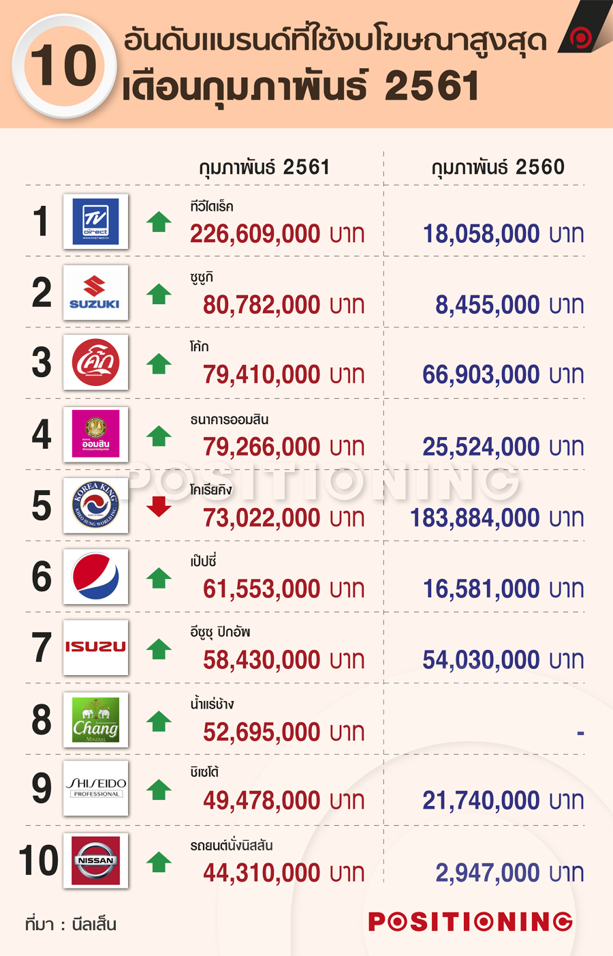Click the Coca-Cola red circle logo
The height and width of the screenshot is (956, 613).
coord(95,363)
